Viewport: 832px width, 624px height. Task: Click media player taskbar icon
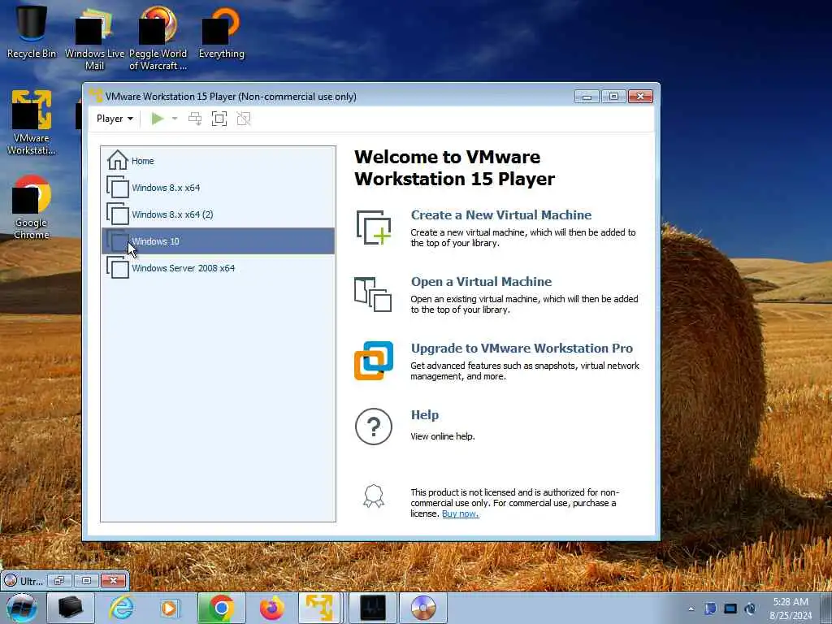(x=170, y=608)
